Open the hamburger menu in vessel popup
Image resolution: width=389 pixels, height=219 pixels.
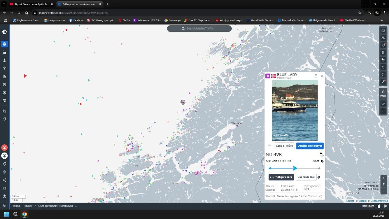coord(269,146)
